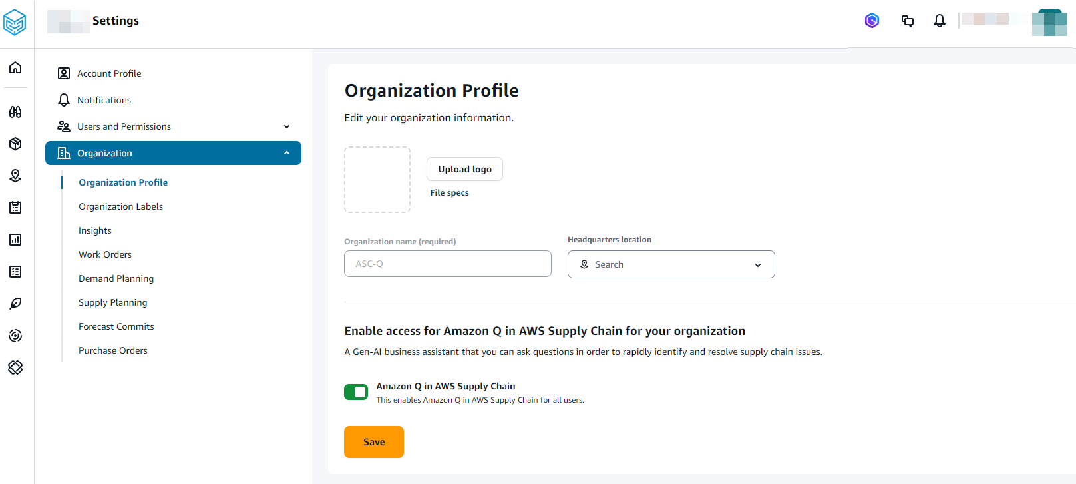Image resolution: width=1076 pixels, height=484 pixels.
Task: Click the empty logo placeholder box
Action: pyautogui.click(x=377, y=180)
